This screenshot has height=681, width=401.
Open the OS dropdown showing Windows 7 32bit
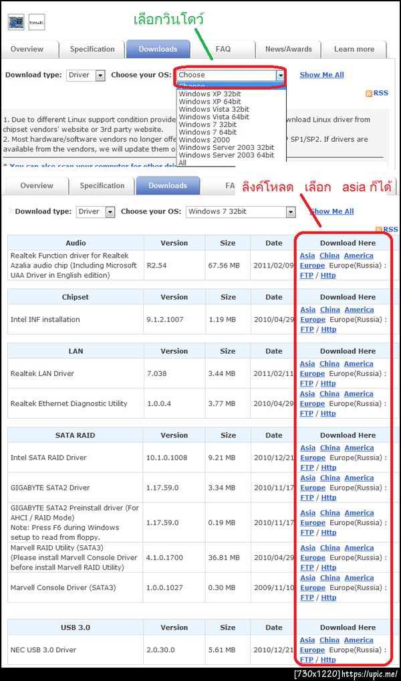[241, 211]
